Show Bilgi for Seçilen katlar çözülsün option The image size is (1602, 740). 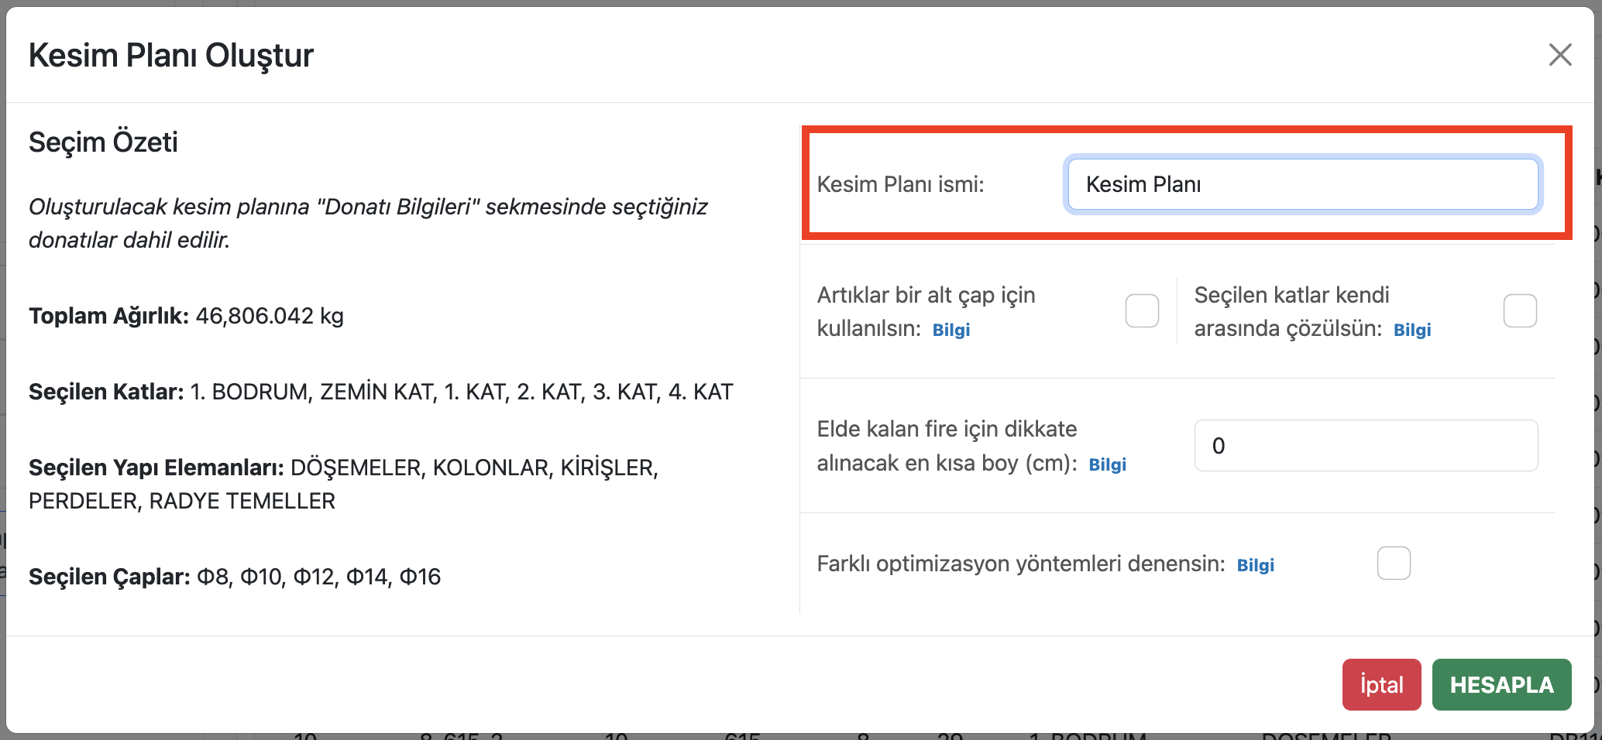point(1411,330)
